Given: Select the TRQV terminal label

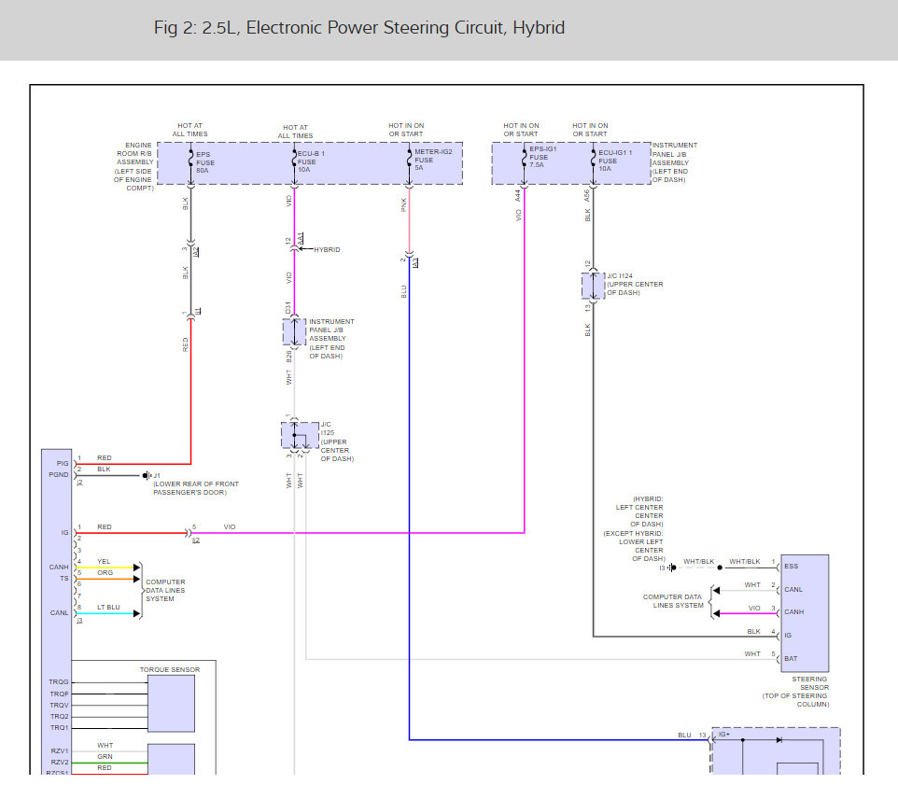Looking at the screenshot, I should 59,706.
